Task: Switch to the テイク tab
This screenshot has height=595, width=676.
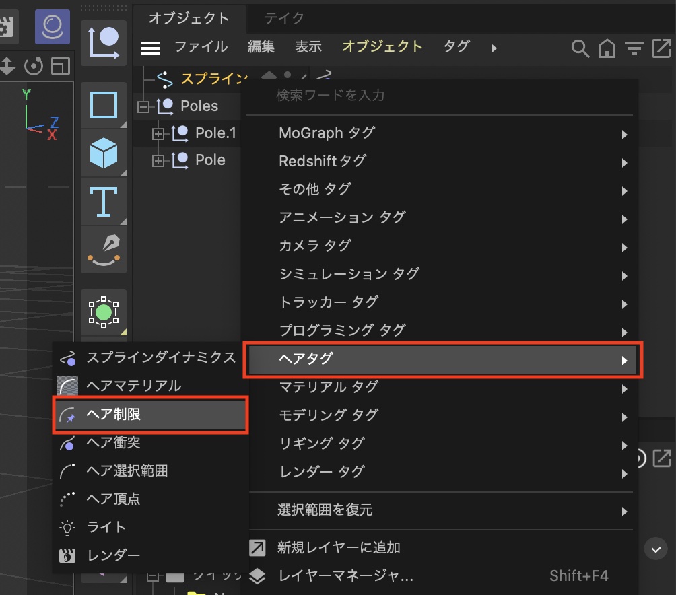Action: 283,18
